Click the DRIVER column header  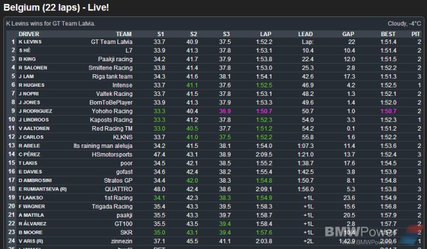coord(29,34)
